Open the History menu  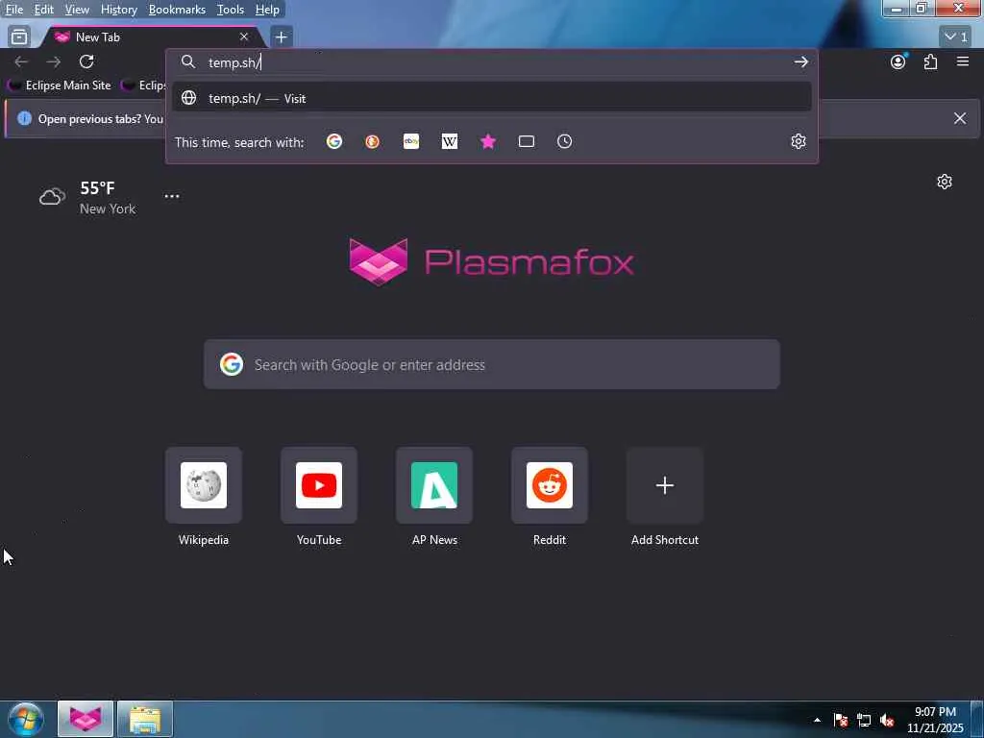118,10
